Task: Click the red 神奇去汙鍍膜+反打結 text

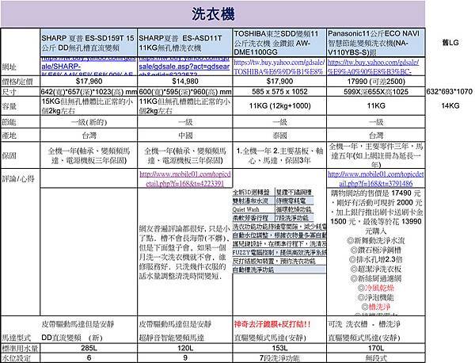Action: coord(272,324)
